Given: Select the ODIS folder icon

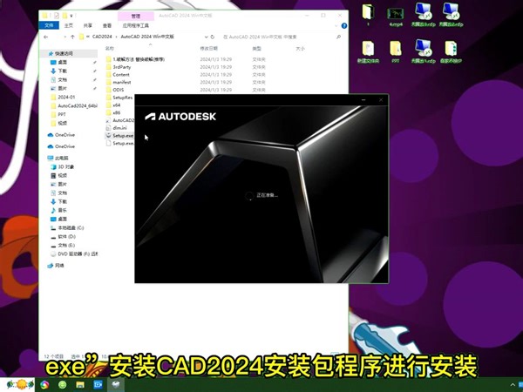Looking at the screenshot, I should point(108,90).
